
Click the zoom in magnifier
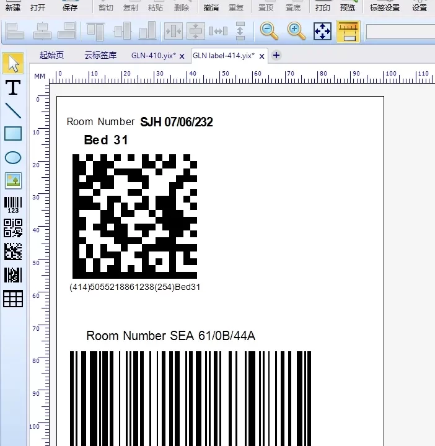pyautogui.click(x=296, y=31)
